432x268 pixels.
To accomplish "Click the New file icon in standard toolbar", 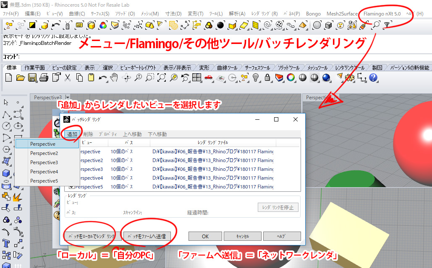I will tap(8, 78).
